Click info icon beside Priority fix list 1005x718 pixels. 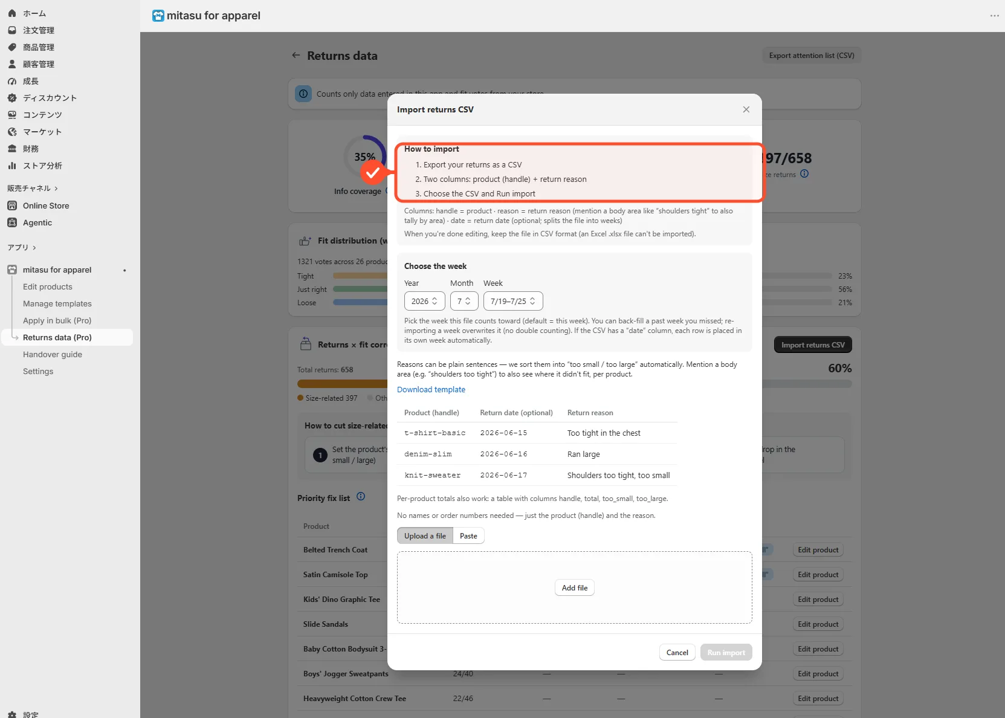(x=361, y=497)
